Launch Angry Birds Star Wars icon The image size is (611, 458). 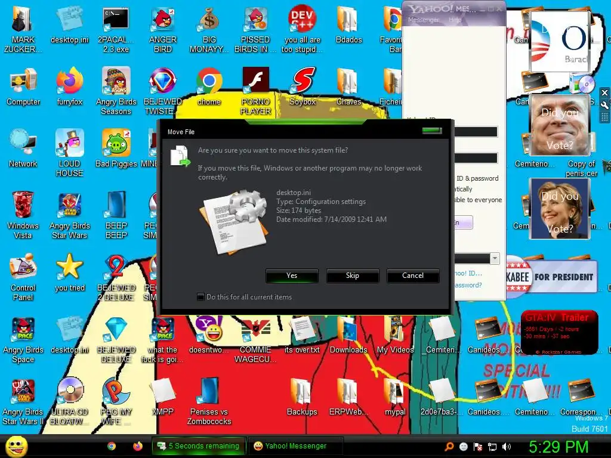click(69, 215)
